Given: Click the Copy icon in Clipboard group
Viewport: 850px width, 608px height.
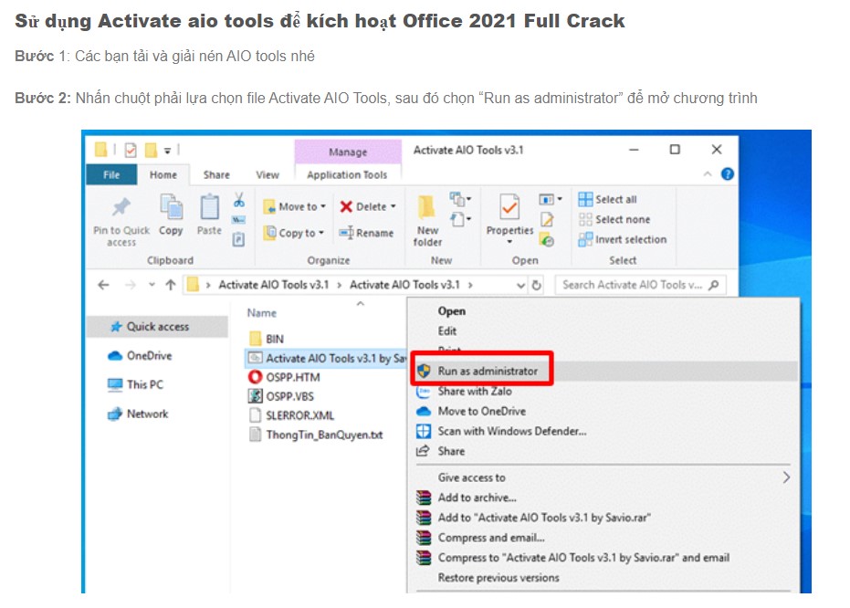Looking at the screenshot, I should pyautogui.click(x=171, y=207).
